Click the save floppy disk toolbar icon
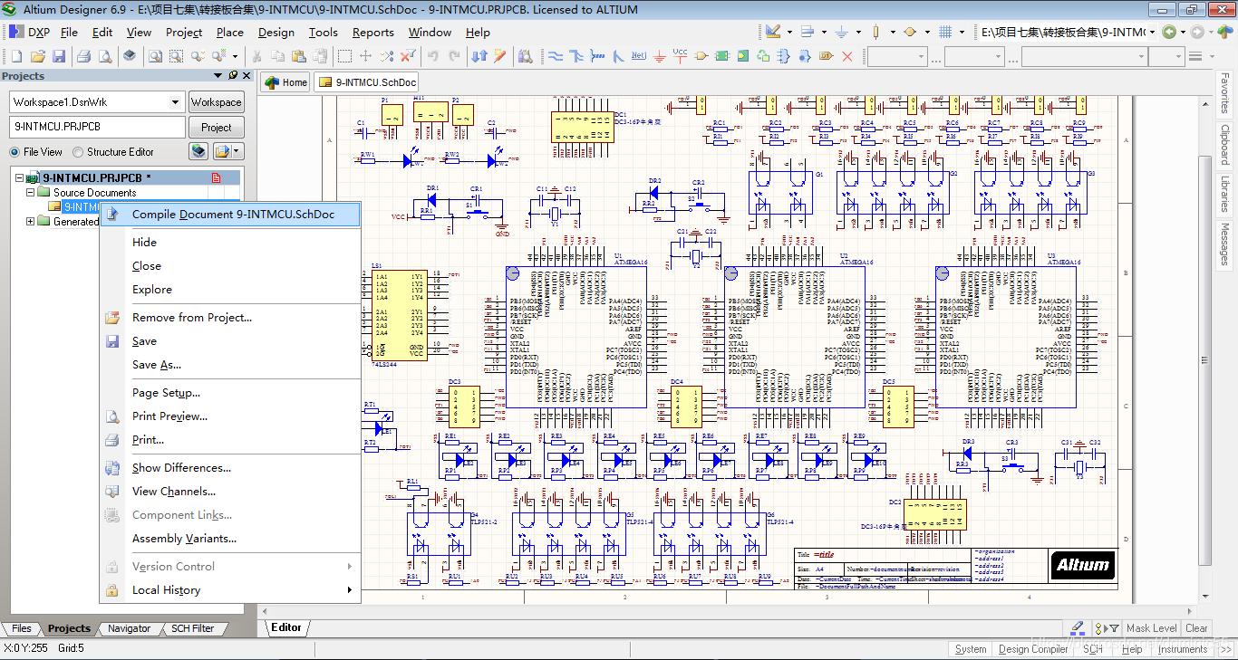This screenshot has width=1238, height=660. coord(59,56)
